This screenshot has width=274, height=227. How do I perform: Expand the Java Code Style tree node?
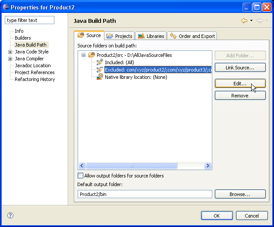click(10, 52)
